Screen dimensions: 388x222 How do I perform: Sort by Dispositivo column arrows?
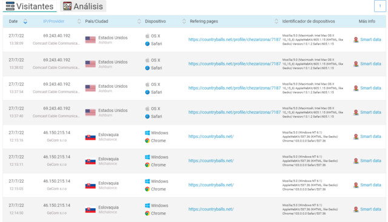click(x=184, y=22)
